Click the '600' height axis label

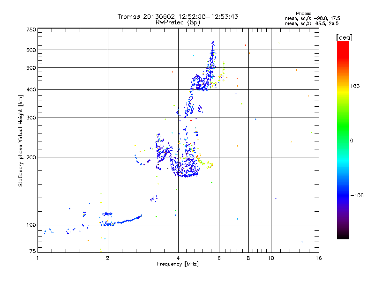[31, 50]
